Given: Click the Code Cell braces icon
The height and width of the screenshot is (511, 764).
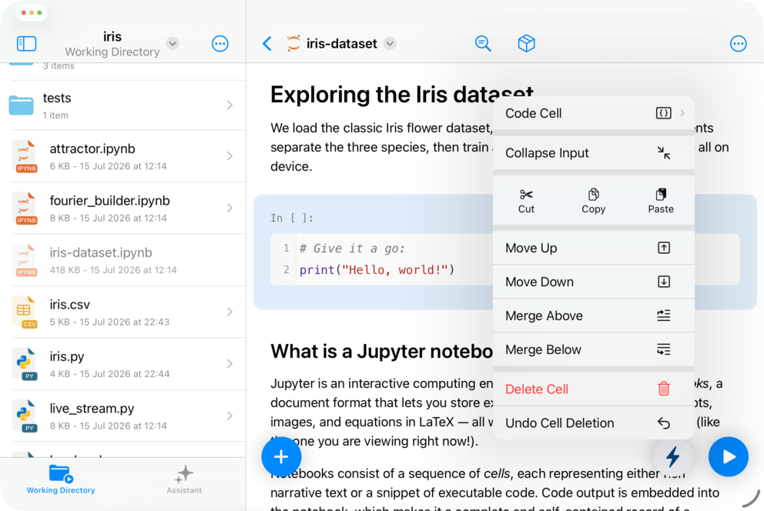Looking at the screenshot, I should 663,113.
